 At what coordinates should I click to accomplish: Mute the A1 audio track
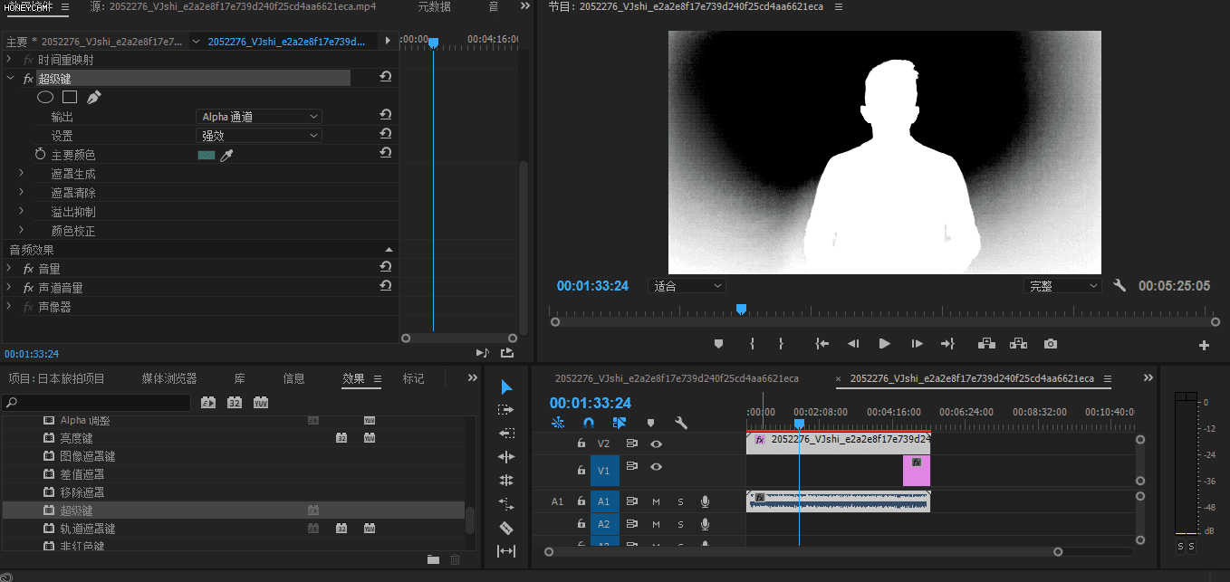tap(656, 501)
